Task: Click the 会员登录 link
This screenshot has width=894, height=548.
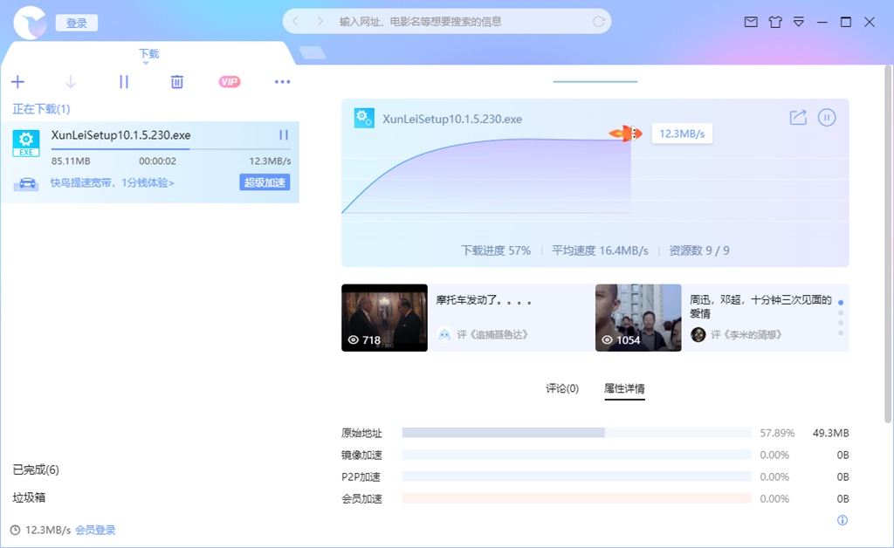Action: click(95, 531)
